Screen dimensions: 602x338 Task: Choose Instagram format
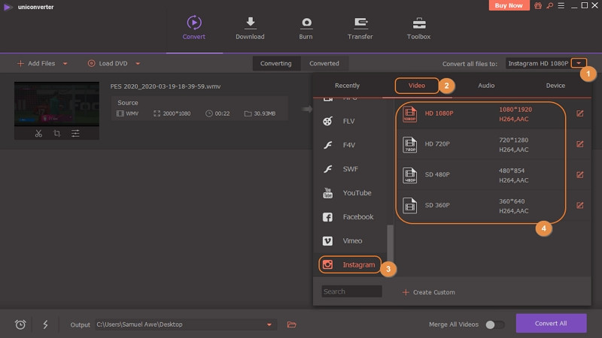tap(350, 265)
